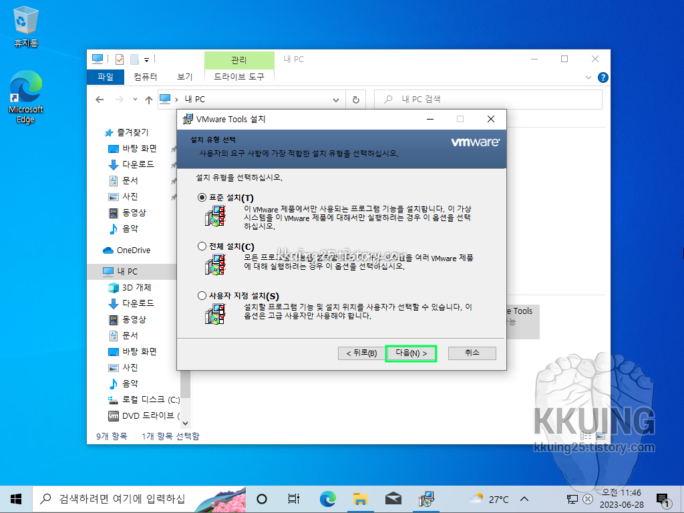Go back in Explorer navigation
The height and width of the screenshot is (513, 684).
100,100
